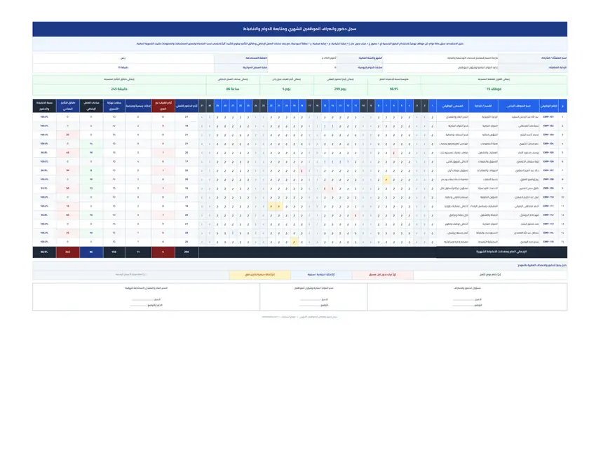This screenshot has height=455, width=589.
Task: Click the red unexcused absence legend box
Action: pos(382,275)
